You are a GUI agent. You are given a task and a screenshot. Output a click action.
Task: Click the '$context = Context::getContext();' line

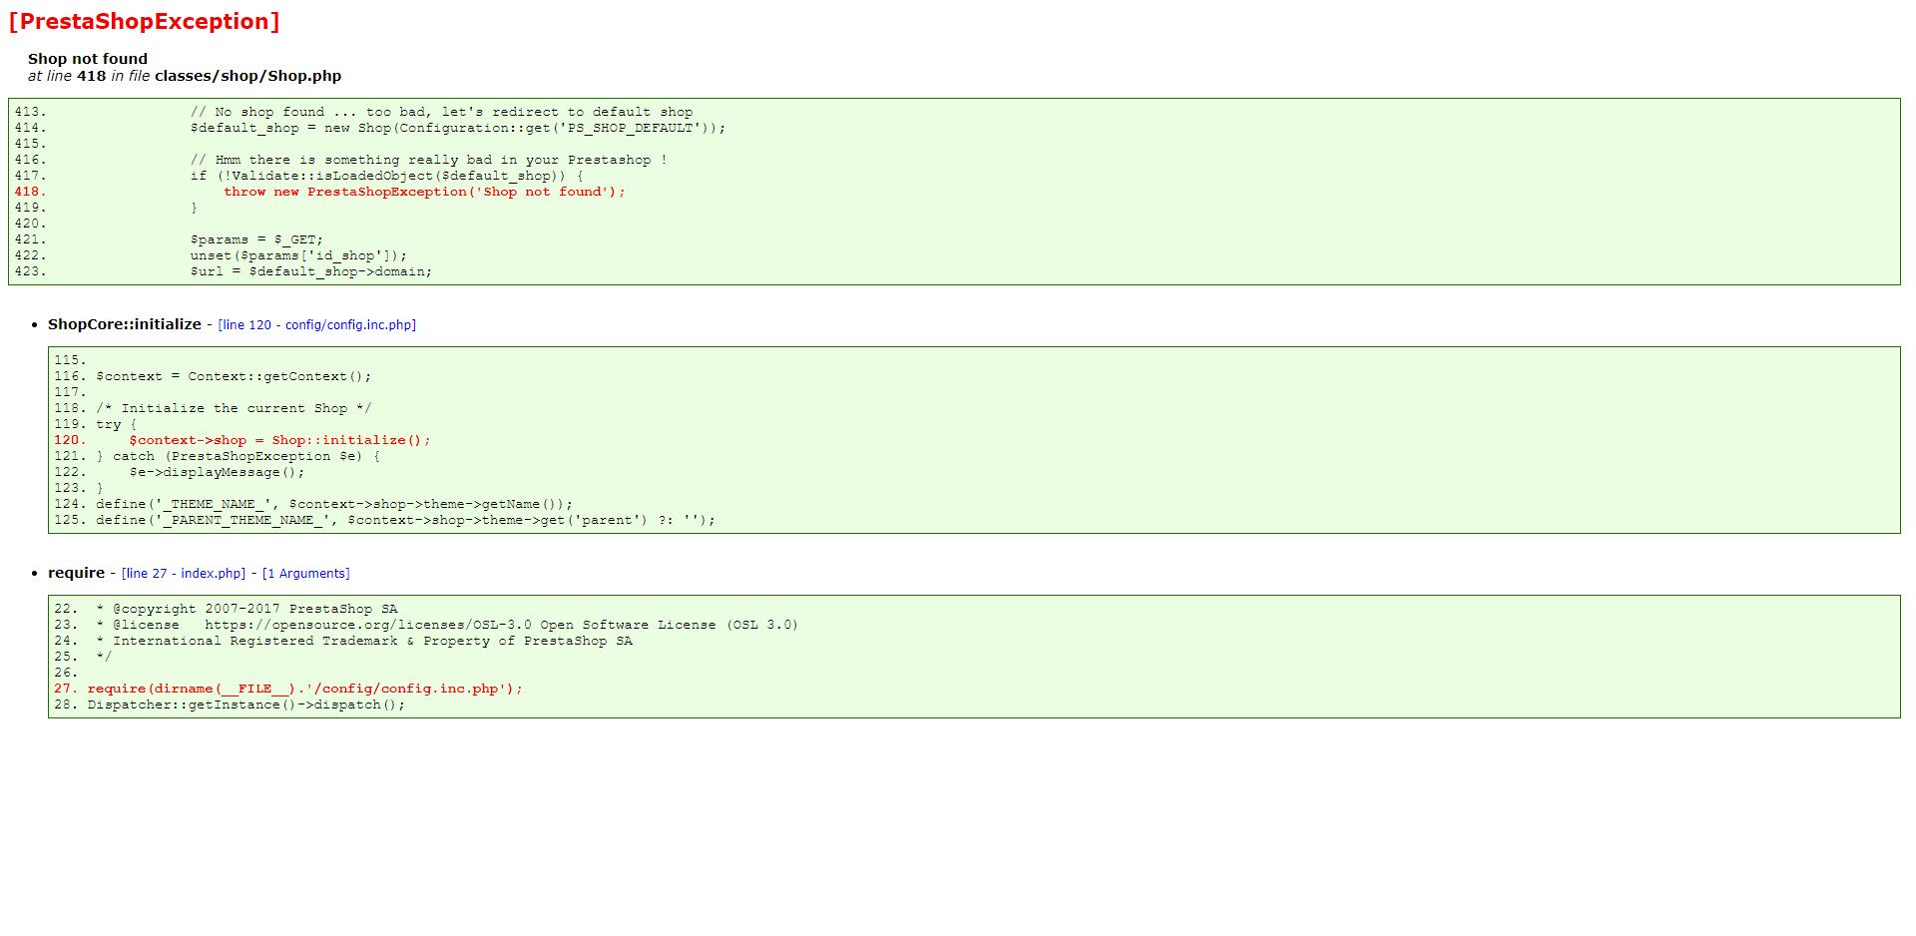pos(234,376)
